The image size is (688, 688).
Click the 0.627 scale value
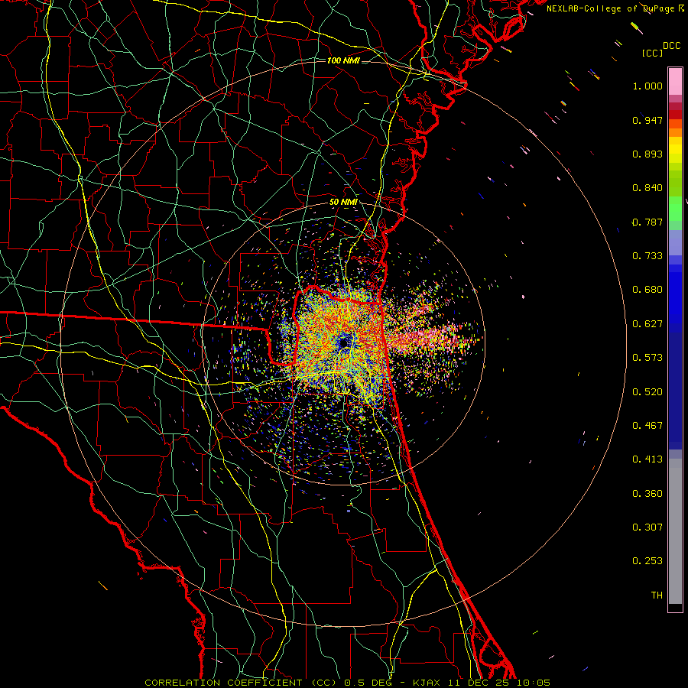tap(647, 324)
